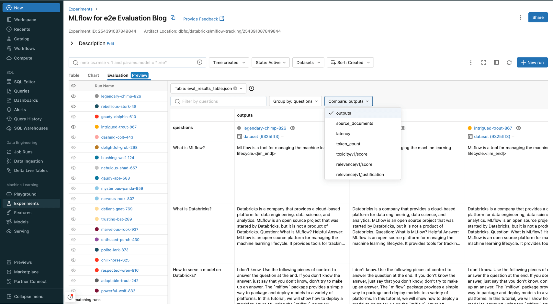Screen dimensions: 553x304
Task: Switch to the Chart tab
Action: (93, 75)
